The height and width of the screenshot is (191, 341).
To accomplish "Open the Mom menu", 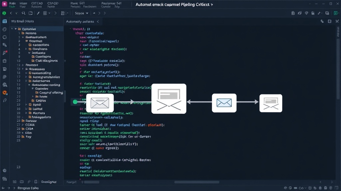I will coord(23,3).
